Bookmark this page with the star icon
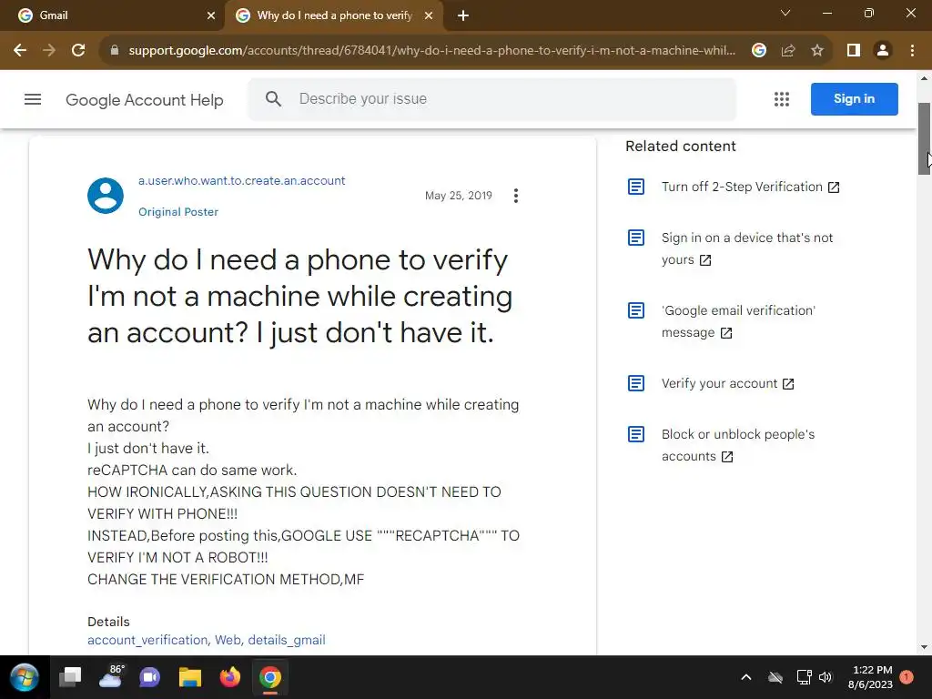932x699 pixels. [817, 51]
